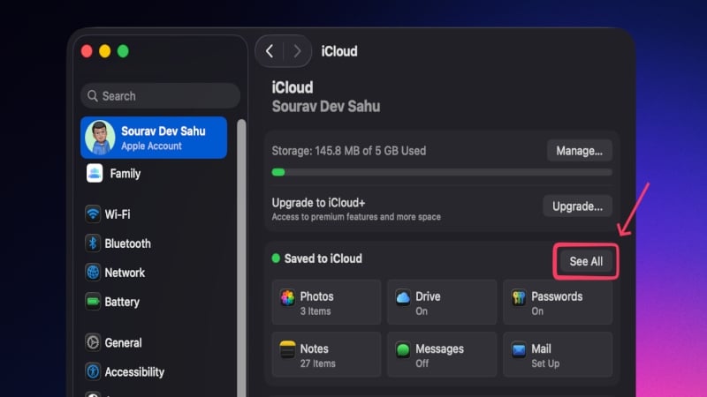Open the Photos tile with 3 Items
The height and width of the screenshot is (397, 707).
point(326,302)
